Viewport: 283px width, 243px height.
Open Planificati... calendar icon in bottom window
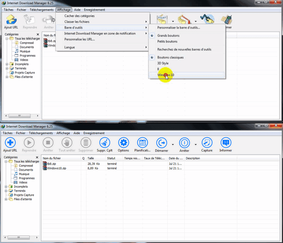[142, 143]
